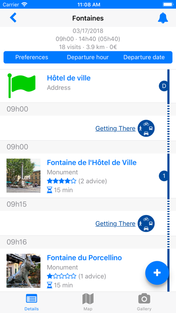Image resolution: width=176 pixels, height=313 pixels.
Task: Choose Departure hour option
Action: [88, 57]
